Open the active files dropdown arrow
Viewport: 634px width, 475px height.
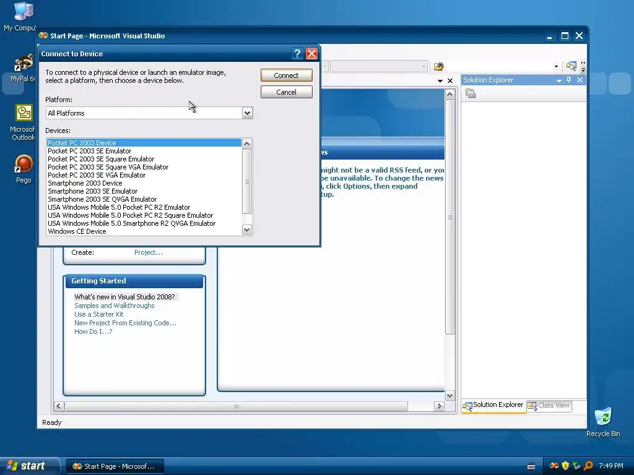pyautogui.click(x=440, y=81)
